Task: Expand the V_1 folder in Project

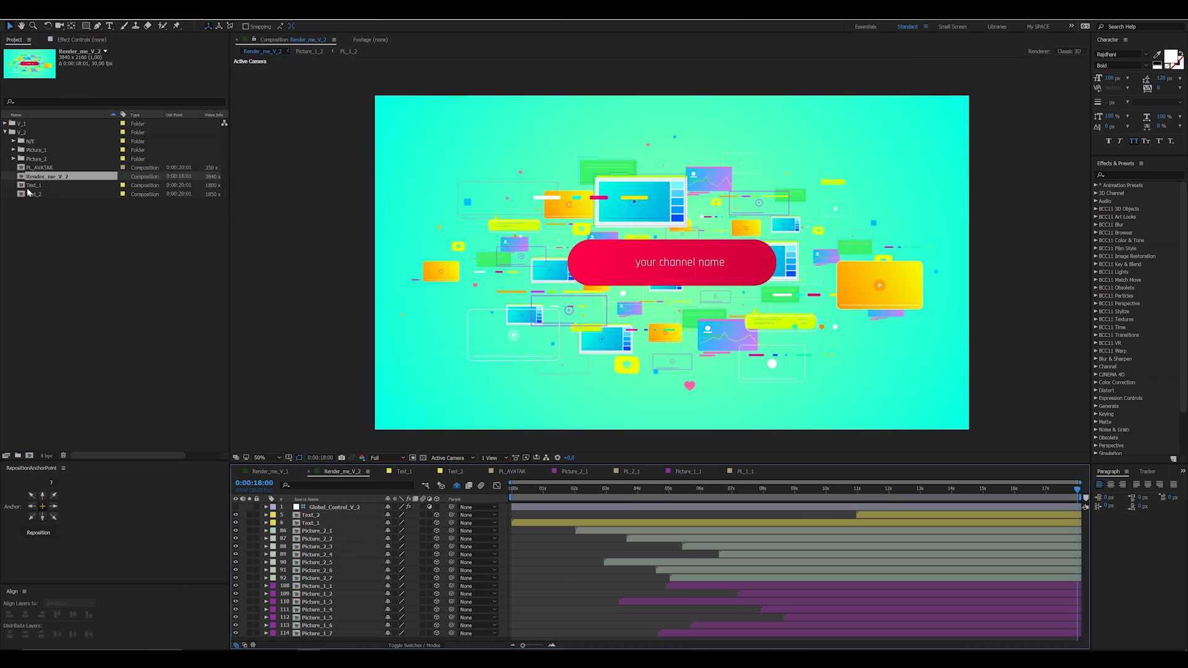Action: tap(5, 123)
